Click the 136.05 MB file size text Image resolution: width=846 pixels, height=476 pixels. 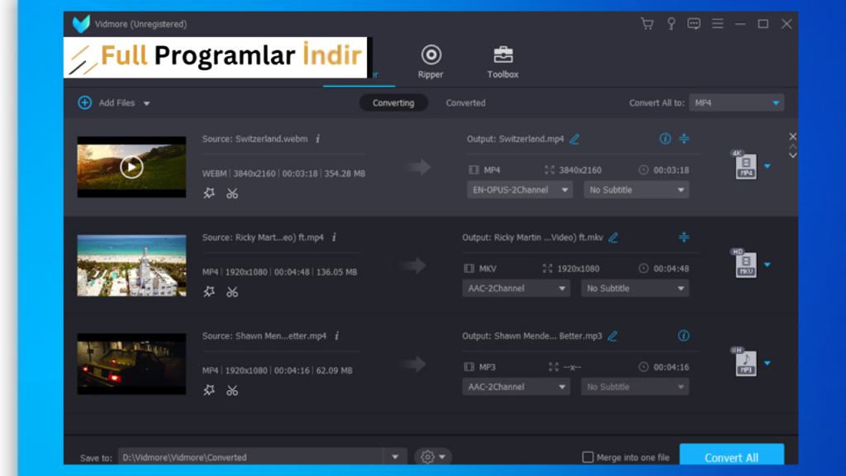pyautogui.click(x=337, y=272)
